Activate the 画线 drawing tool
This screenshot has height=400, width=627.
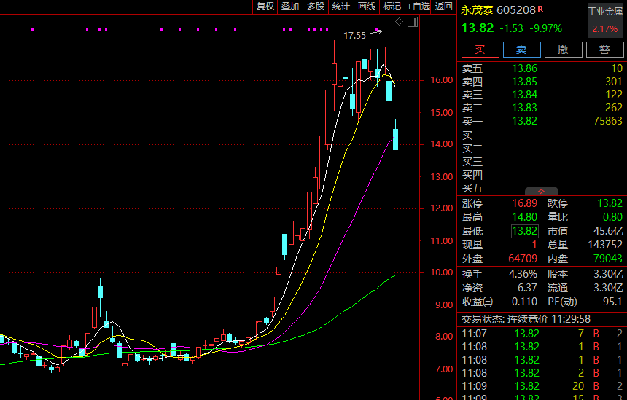(367, 7)
